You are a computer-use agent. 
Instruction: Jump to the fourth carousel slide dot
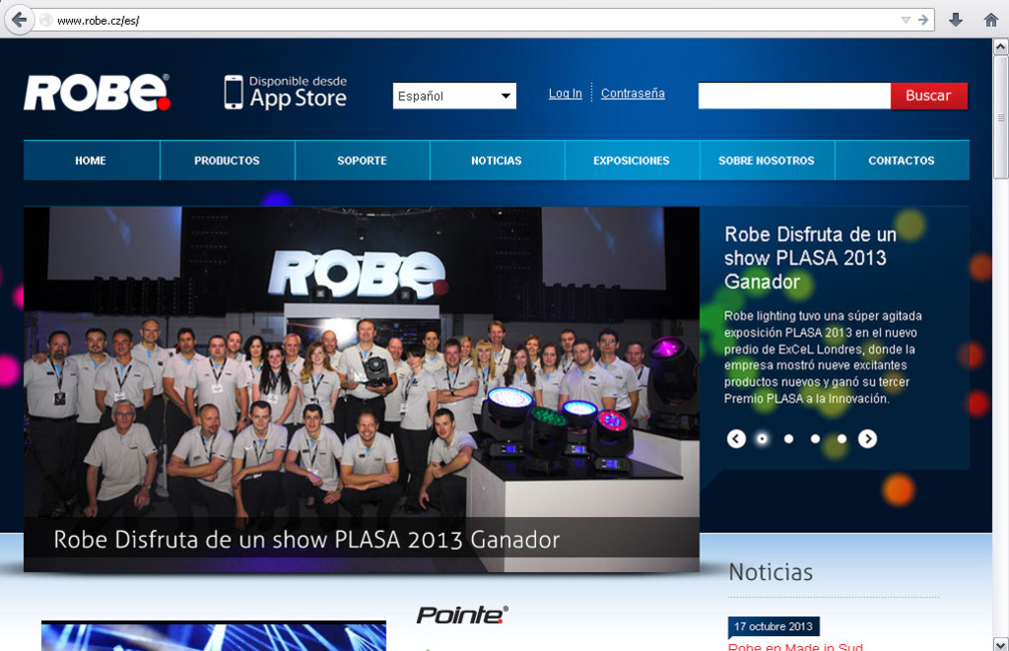[x=841, y=439]
